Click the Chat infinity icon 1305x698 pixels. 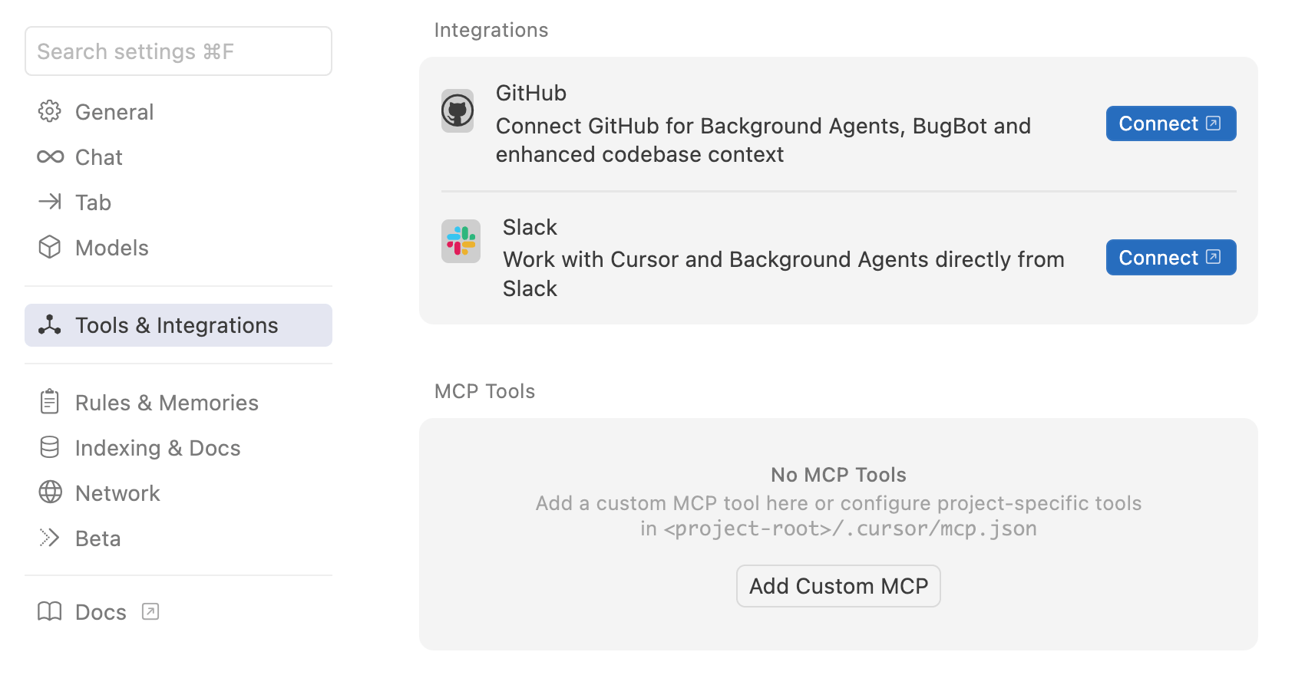[x=50, y=156]
